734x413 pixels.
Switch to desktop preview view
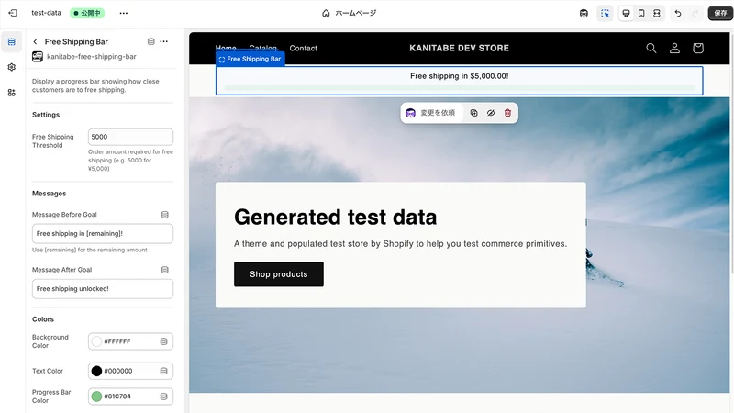[x=626, y=13]
